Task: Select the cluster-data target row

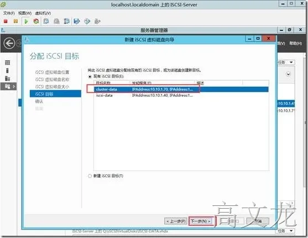Action: click(181, 89)
